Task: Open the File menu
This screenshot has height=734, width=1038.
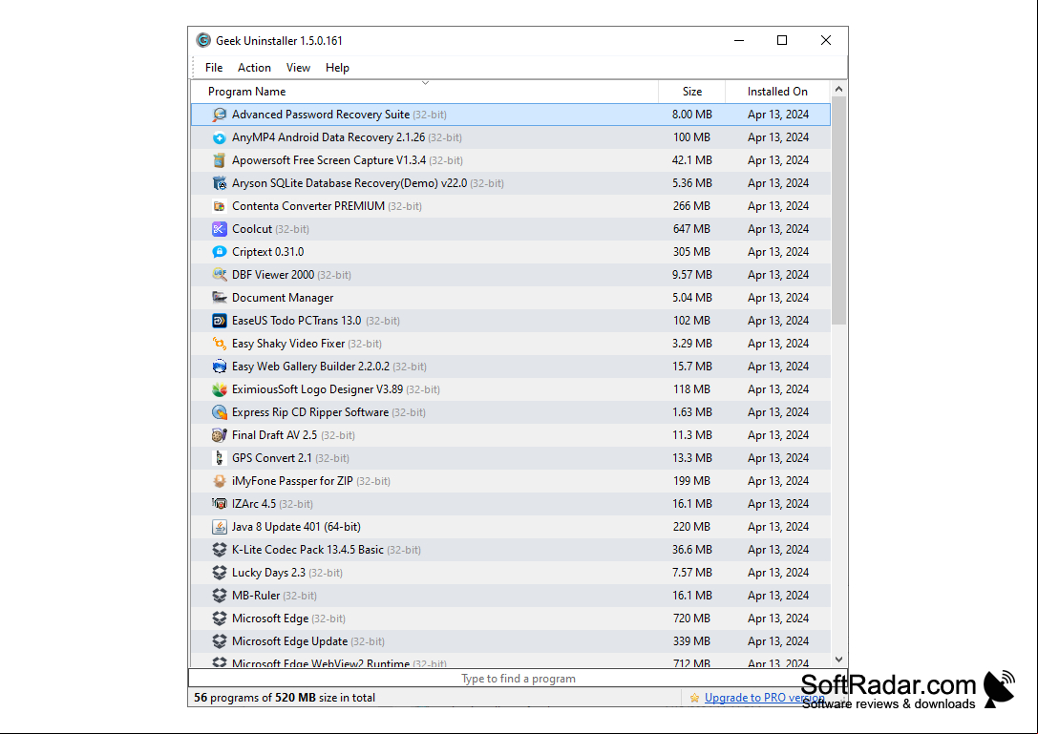Action: point(214,68)
